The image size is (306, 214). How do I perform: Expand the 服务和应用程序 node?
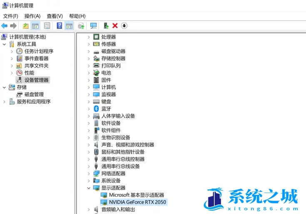[5, 101]
